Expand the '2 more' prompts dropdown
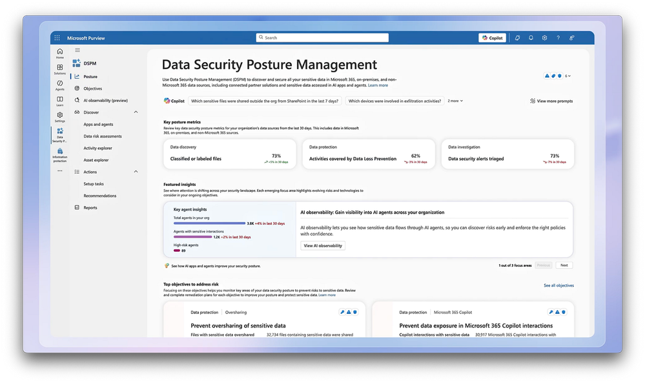 pos(455,101)
